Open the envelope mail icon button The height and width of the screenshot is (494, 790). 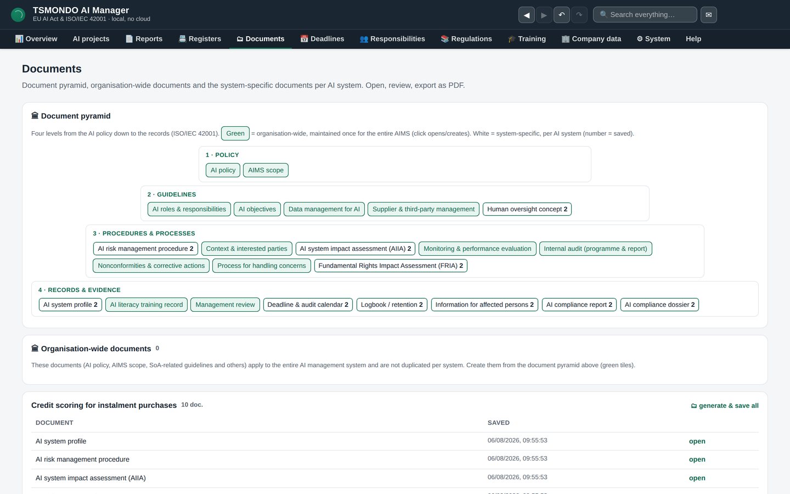[709, 15]
